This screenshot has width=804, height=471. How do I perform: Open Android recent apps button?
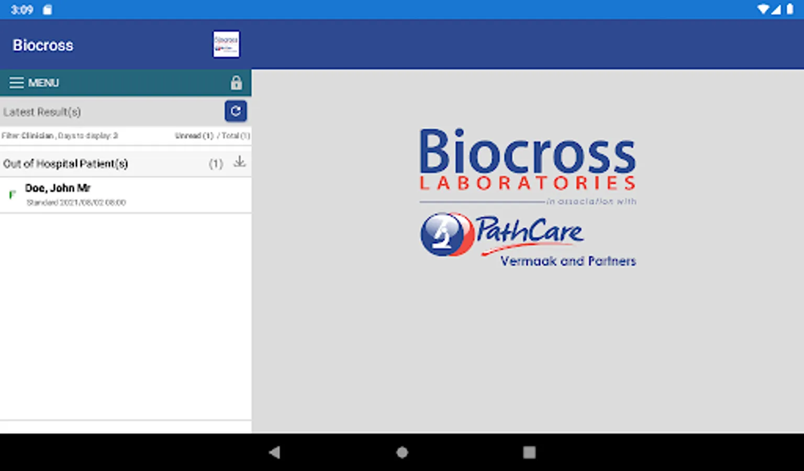(529, 452)
